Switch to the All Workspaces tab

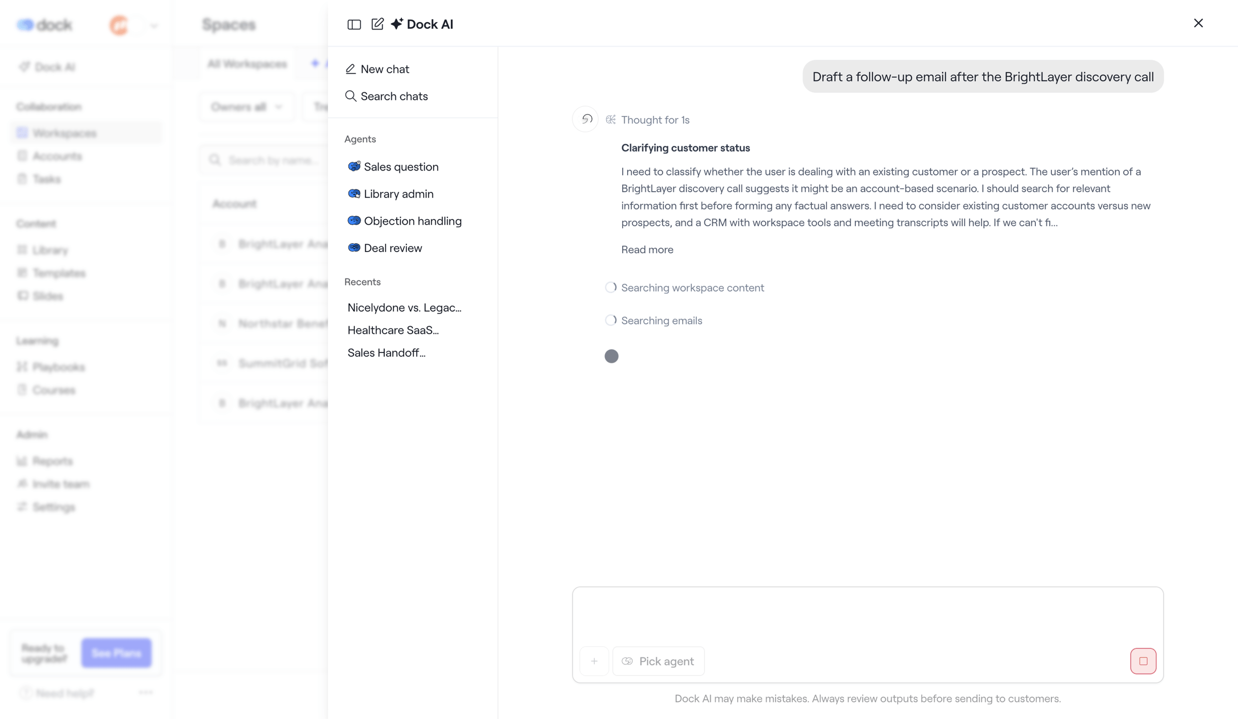pyautogui.click(x=247, y=64)
